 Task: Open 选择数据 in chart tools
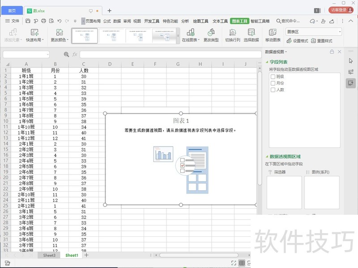point(251,35)
